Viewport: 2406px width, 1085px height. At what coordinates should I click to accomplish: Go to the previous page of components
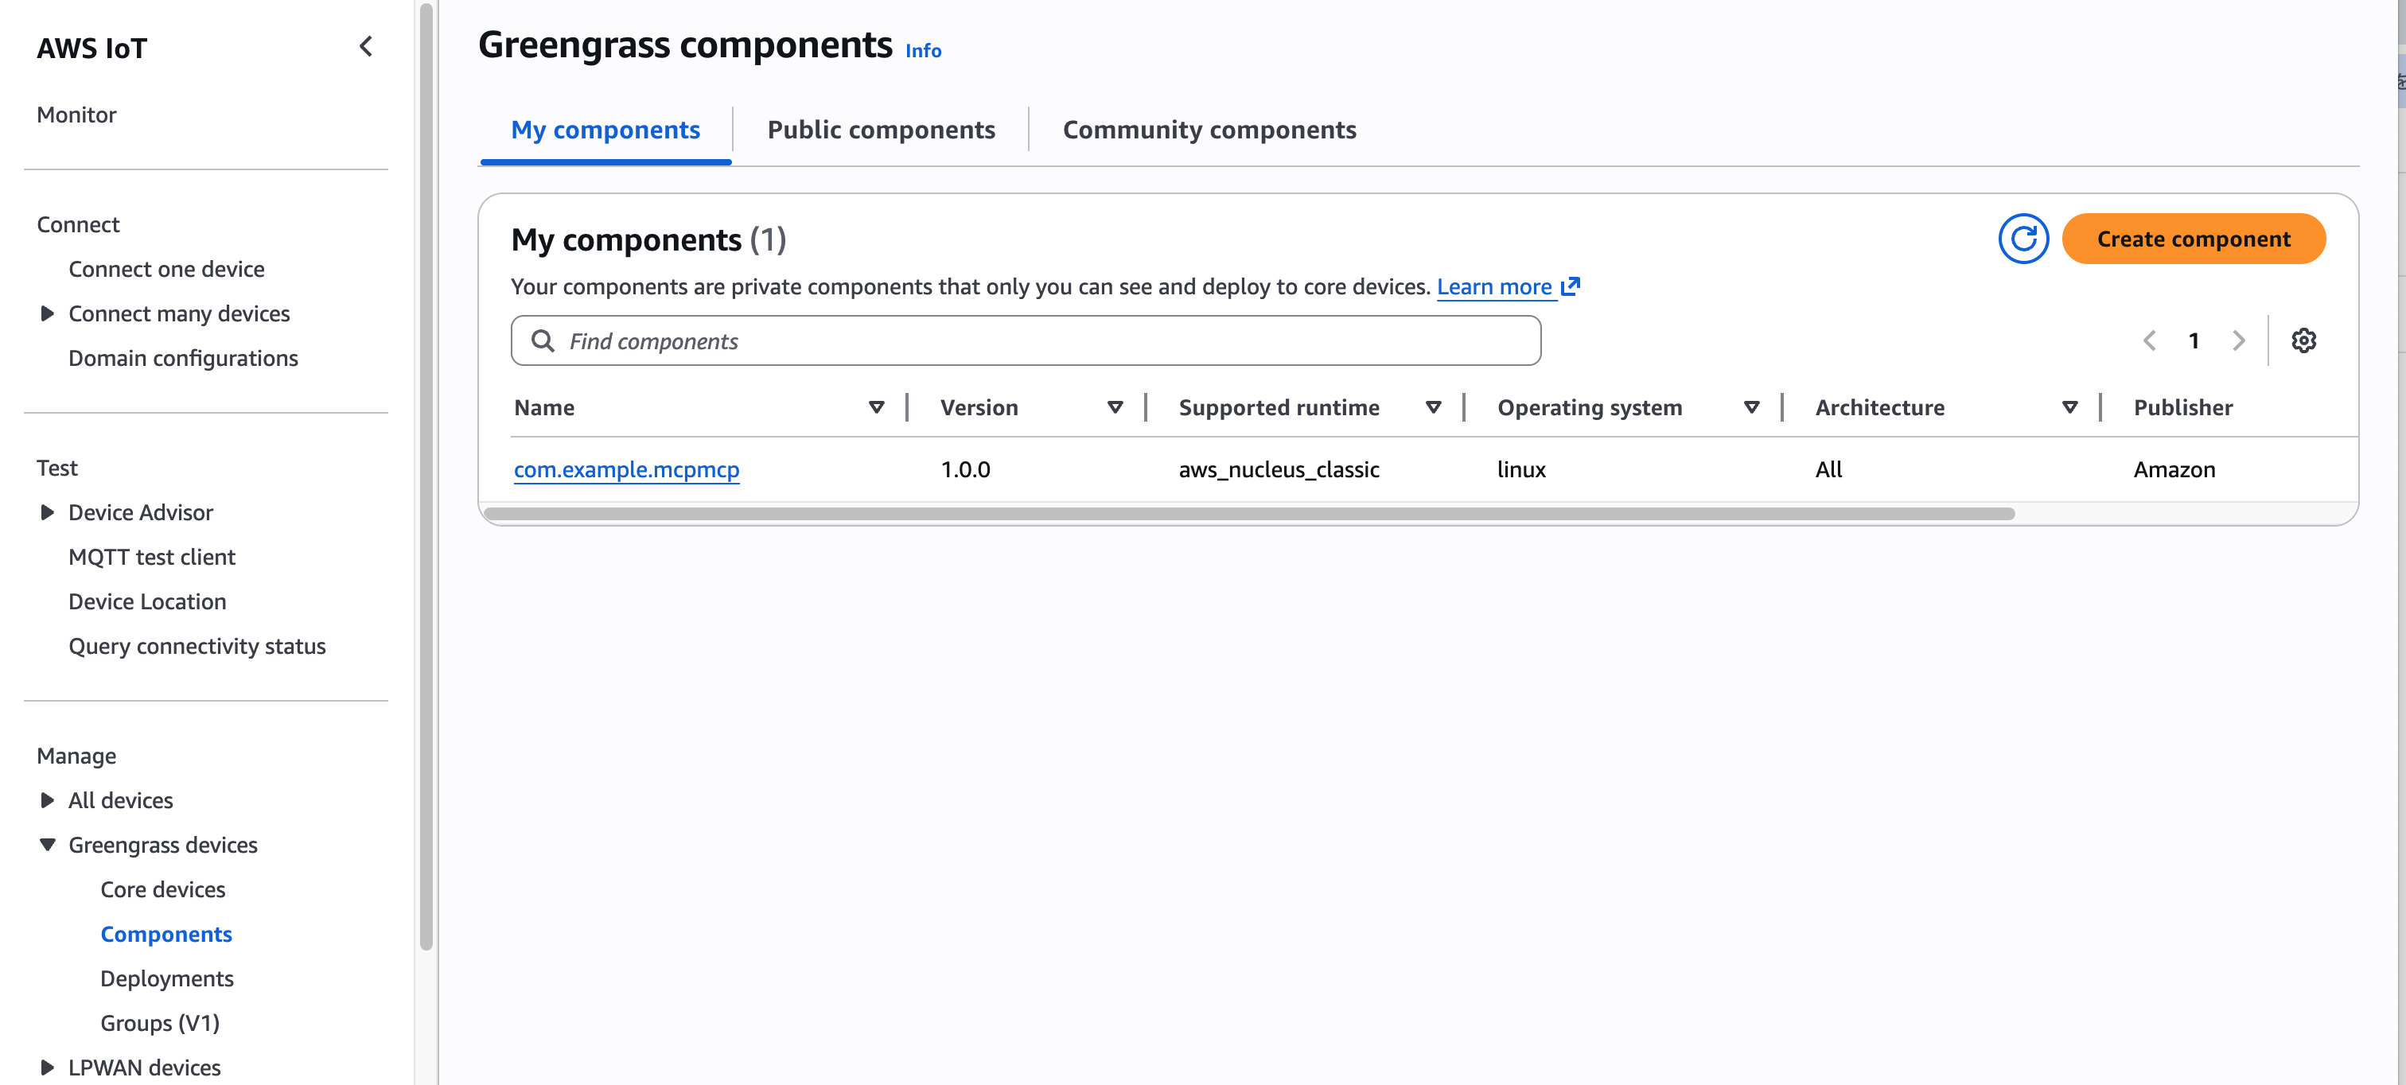[2150, 340]
